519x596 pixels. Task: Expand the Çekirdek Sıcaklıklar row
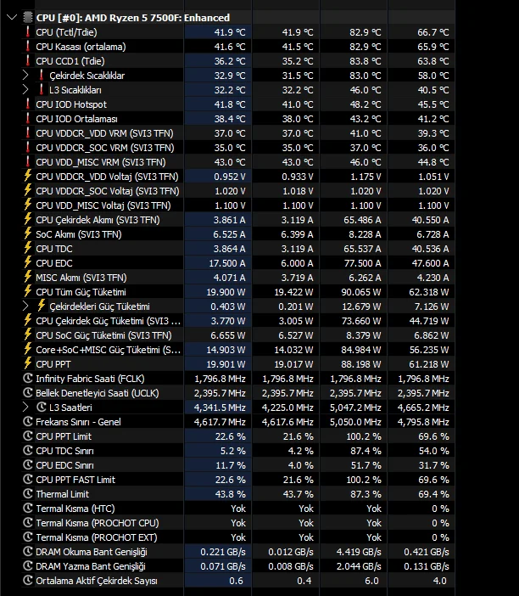tap(25, 76)
